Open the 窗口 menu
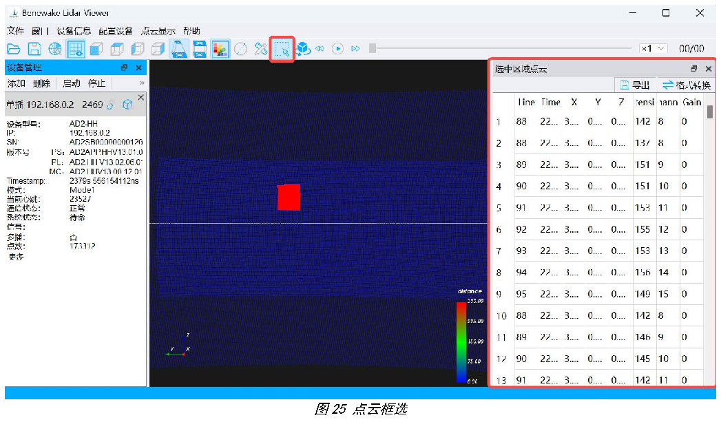 [41, 31]
